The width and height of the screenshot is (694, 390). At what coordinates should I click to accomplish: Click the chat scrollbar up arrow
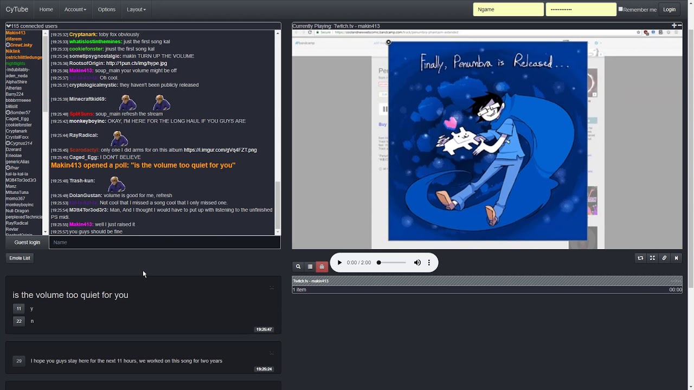(278, 33)
